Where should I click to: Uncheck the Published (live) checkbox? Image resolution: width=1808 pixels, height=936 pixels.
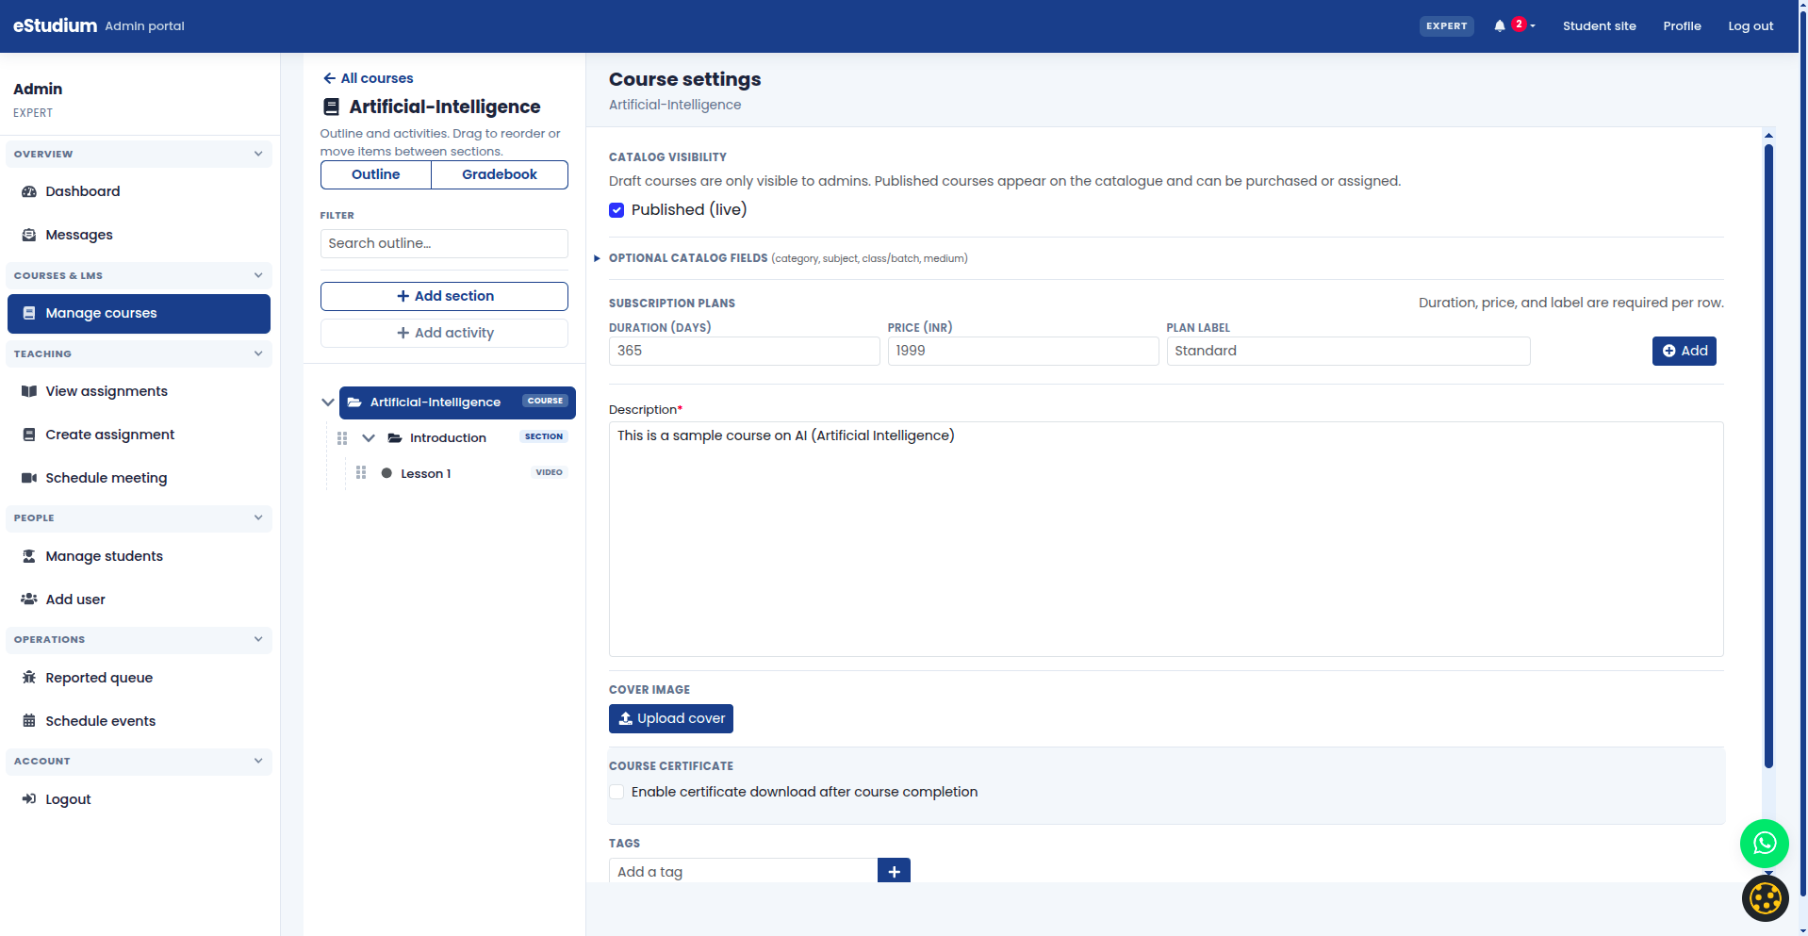coord(616,210)
